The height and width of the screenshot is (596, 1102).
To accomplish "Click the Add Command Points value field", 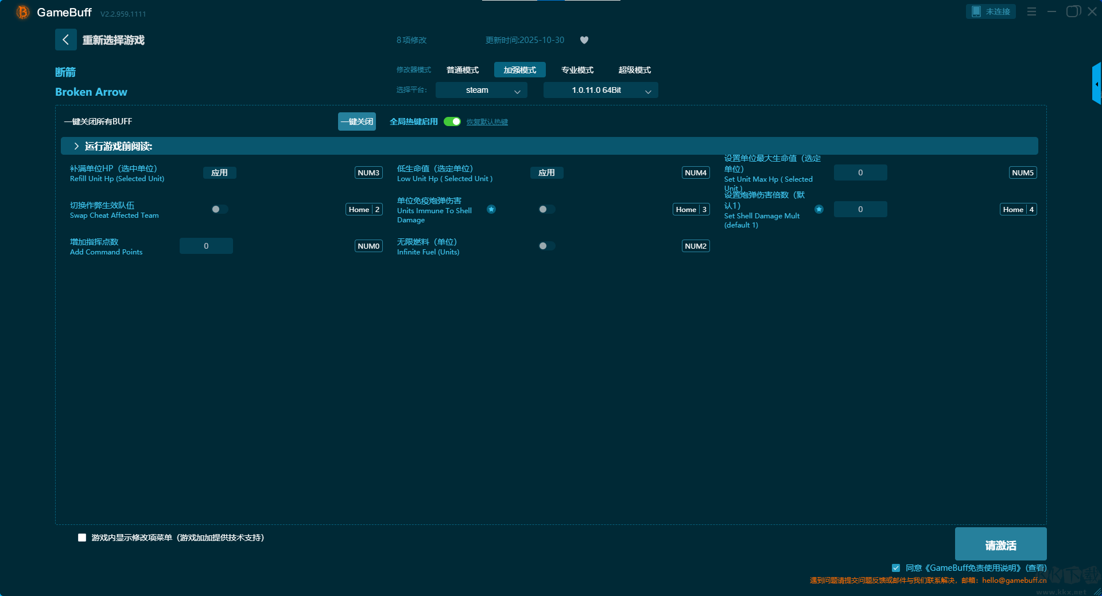I will pyautogui.click(x=206, y=246).
